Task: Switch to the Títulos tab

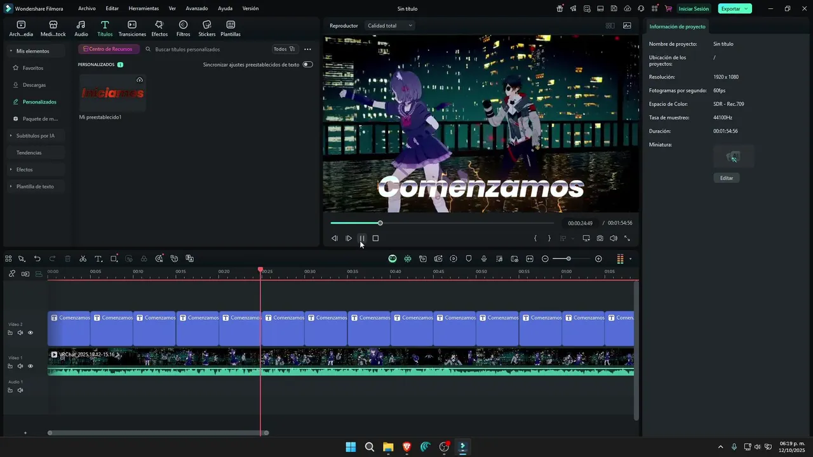Action: [x=105, y=29]
